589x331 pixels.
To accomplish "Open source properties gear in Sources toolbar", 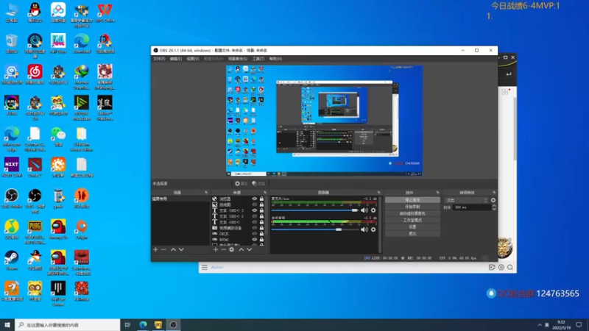I will (231, 249).
